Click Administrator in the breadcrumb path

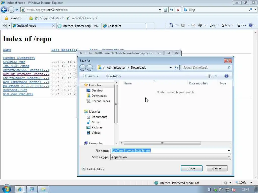tap(116, 68)
